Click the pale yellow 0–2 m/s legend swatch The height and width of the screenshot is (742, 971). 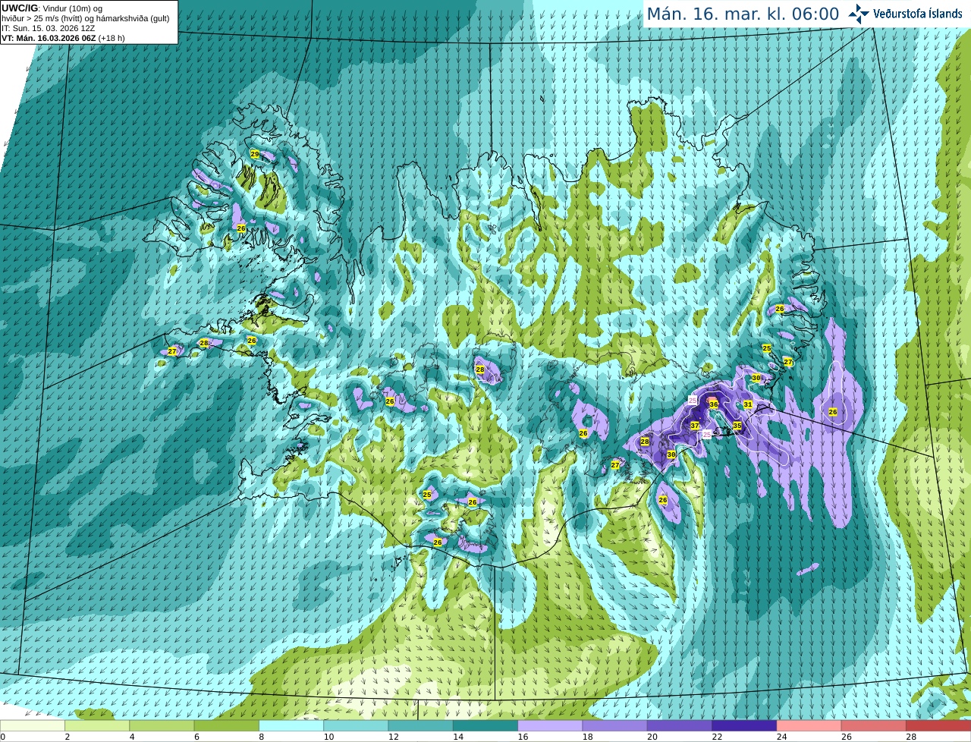click(33, 726)
